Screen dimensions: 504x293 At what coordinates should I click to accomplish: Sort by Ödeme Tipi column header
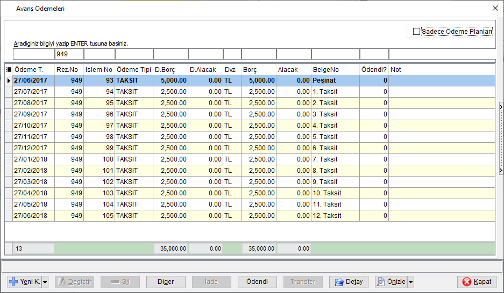[x=134, y=70]
